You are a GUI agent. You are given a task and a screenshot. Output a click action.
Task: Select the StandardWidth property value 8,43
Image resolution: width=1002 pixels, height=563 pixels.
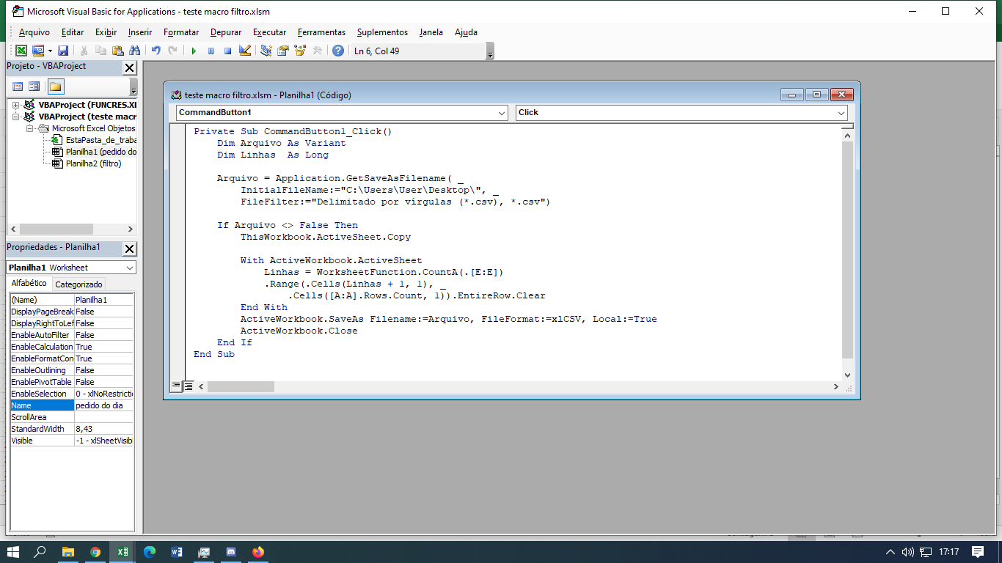pos(103,429)
